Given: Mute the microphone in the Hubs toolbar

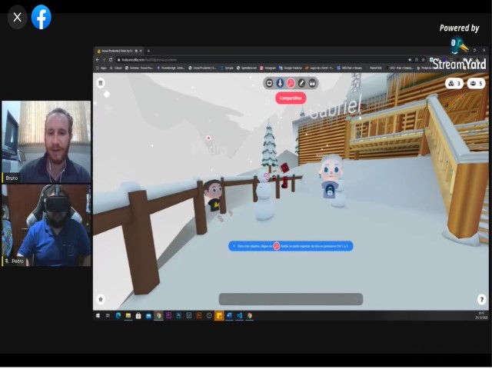Looking at the screenshot, I should 280,83.
